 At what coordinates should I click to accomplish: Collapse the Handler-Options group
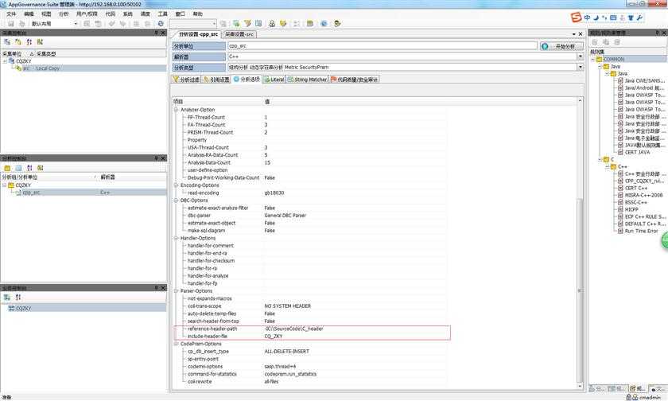tap(176, 238)
